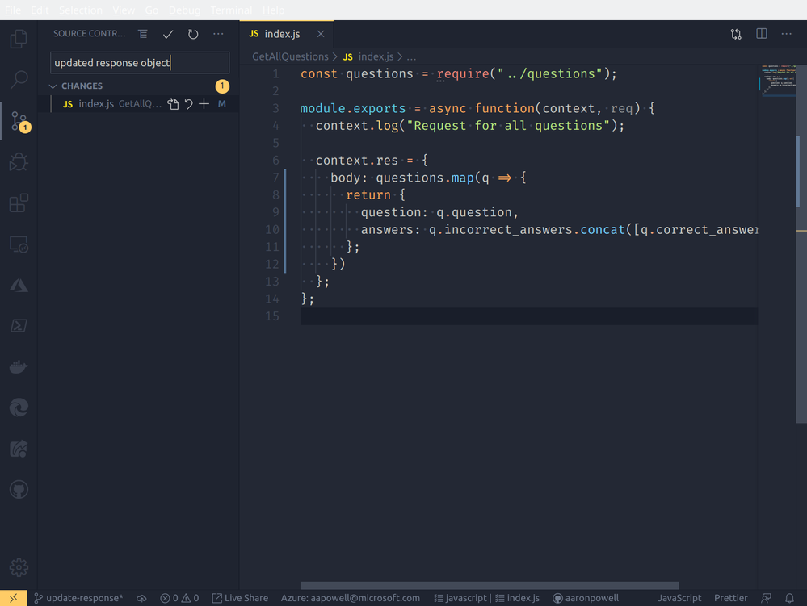Open the Search view in activity bar
This screenshot has width=807, height=606.
point(19,79)
